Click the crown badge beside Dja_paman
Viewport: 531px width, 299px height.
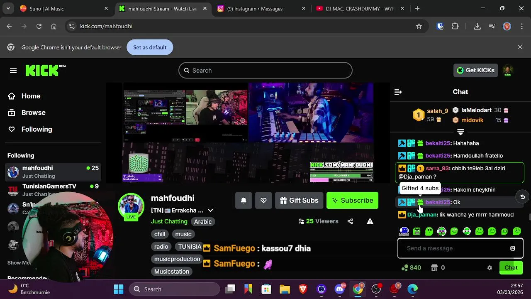coord(402,215)
